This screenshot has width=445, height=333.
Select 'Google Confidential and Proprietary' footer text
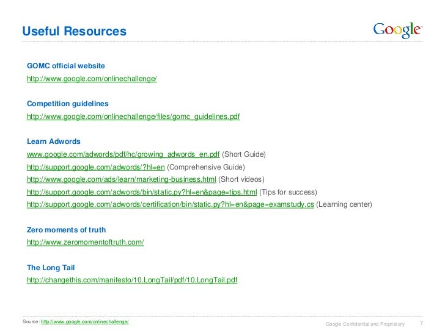tap(365, 324)
